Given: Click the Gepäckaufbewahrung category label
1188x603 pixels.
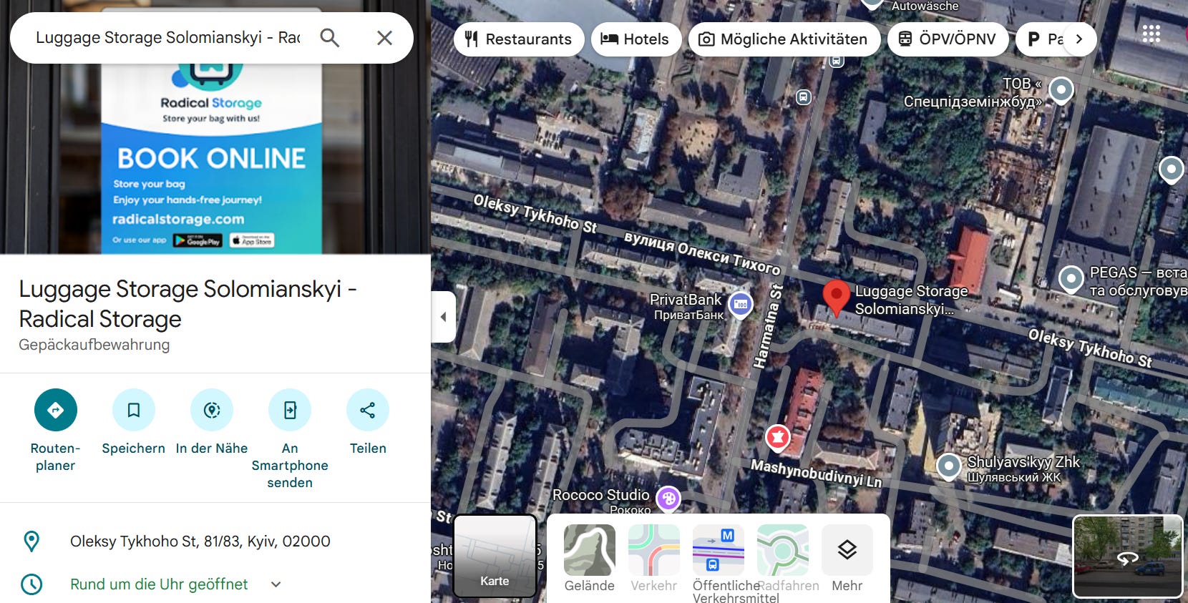Looking at the screenshot, I should tap(94, 345).
